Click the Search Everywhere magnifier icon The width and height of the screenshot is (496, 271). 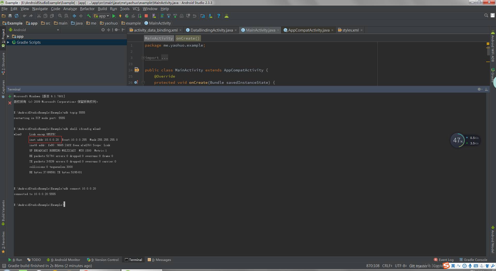[486, 16]
